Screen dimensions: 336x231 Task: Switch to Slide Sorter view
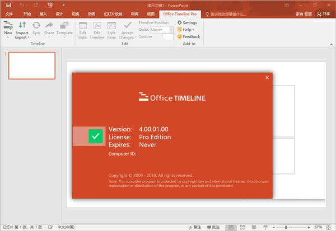click(x=242, y=227)
